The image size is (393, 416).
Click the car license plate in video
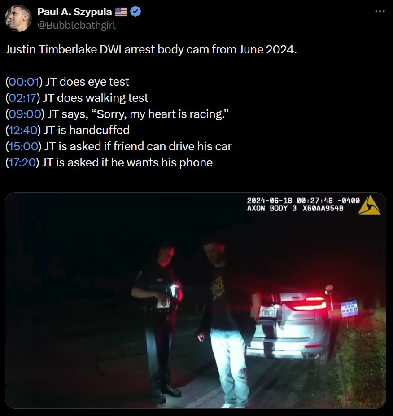click(x=268, y=312)
